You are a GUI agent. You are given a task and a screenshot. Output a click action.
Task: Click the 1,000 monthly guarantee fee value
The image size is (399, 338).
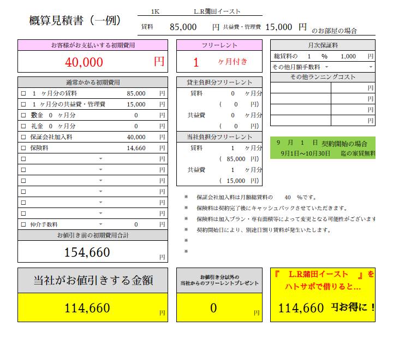coord(348,56)
